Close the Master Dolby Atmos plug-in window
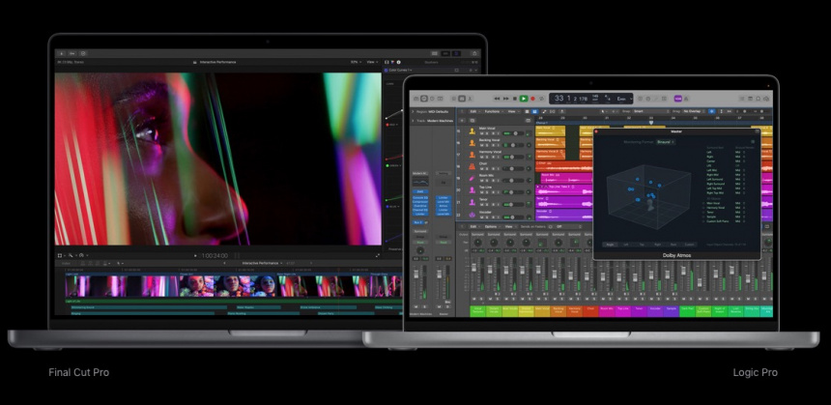 (x=596, y=130)
